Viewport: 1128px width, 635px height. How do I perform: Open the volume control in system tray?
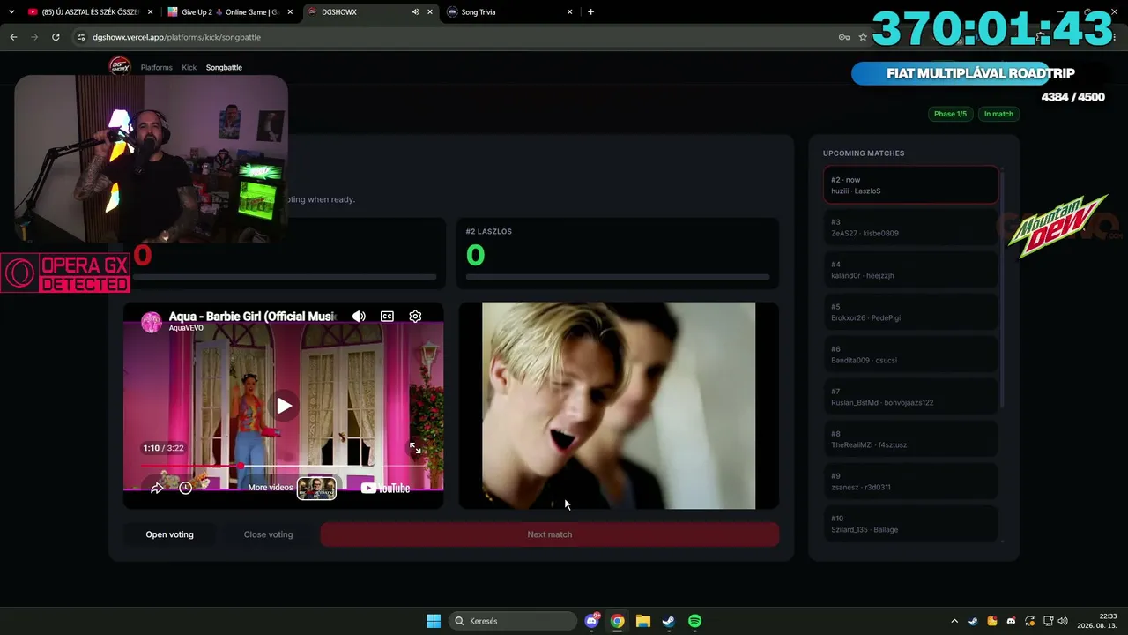[x=1063, y=621]
